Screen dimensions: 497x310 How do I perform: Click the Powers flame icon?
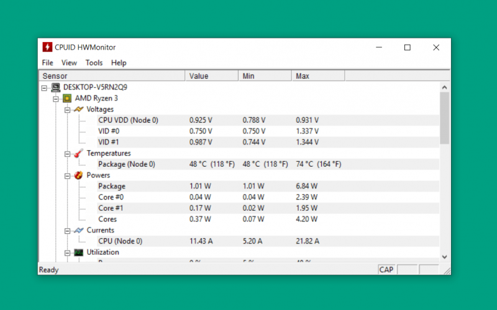point(79,175)
